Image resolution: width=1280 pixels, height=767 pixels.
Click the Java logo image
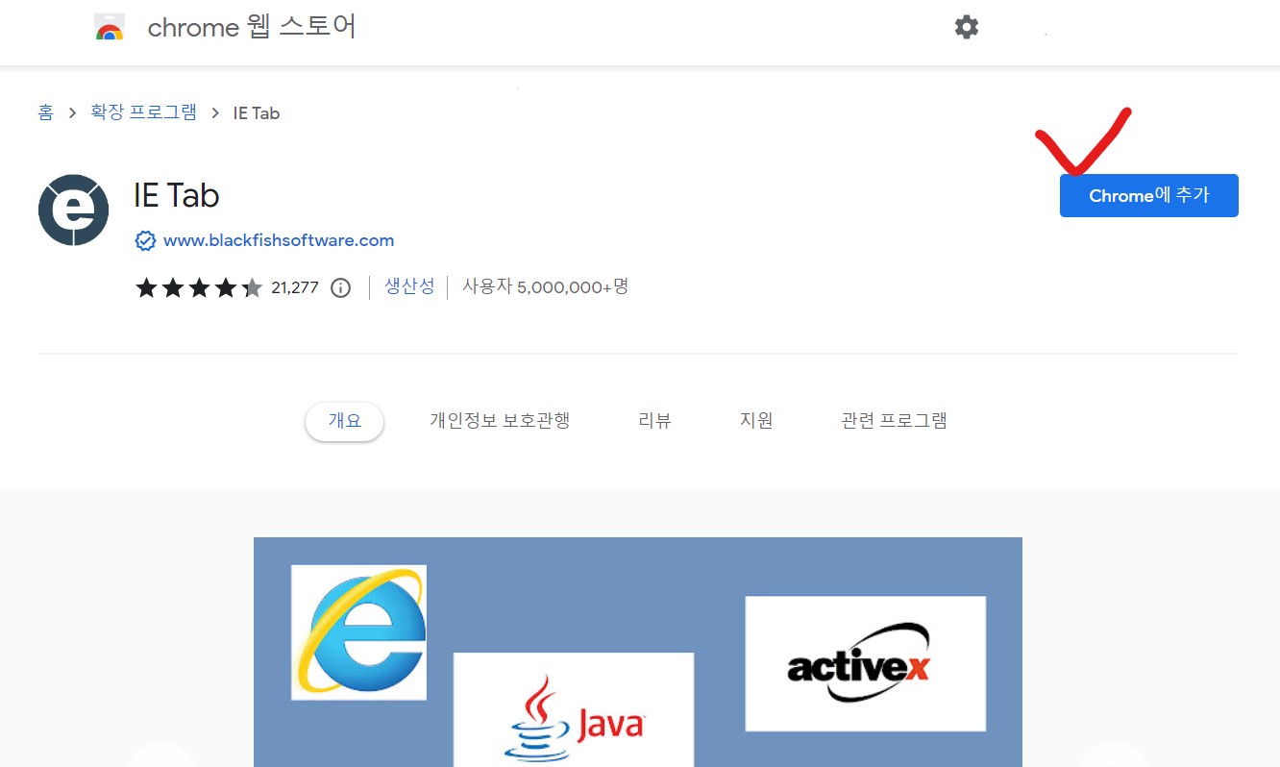[574, 709]
